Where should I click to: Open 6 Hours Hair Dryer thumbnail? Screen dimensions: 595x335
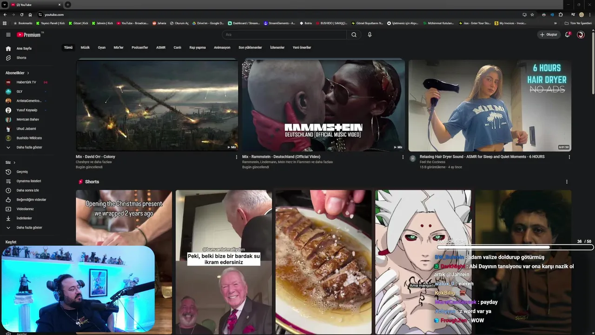click(x=490, y=105)
